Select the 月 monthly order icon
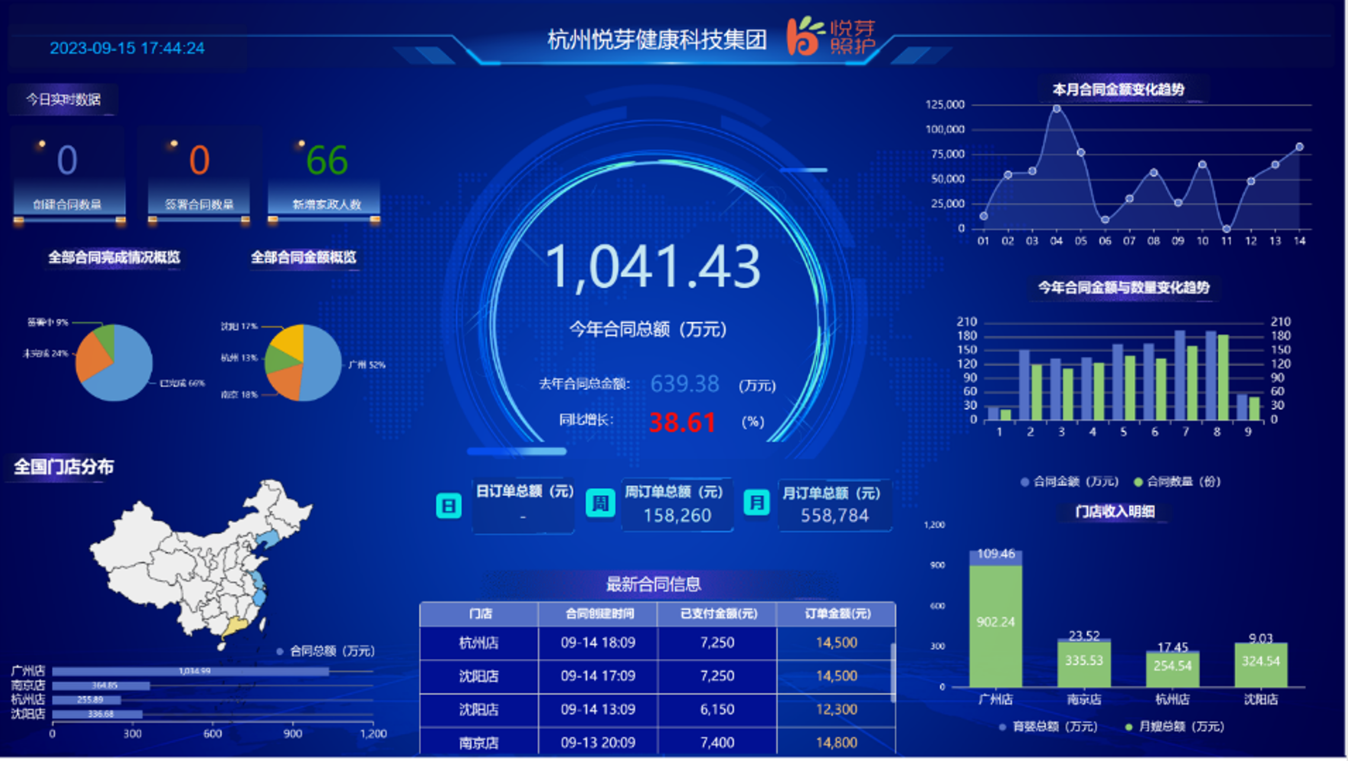The width and height of the screenshot is (1348, 761). tap(756, 503)
